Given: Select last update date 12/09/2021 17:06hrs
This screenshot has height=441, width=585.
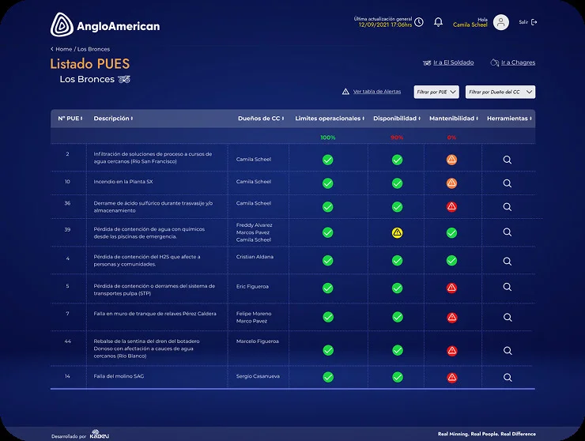Looking at the screenshot, I should (x=385, y=25).
